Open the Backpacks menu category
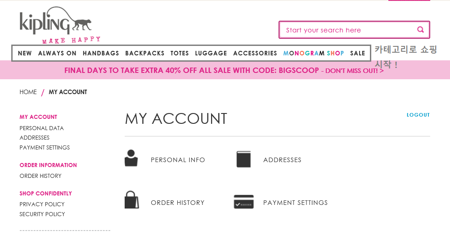Screen dimensions: 450x240 144,54
